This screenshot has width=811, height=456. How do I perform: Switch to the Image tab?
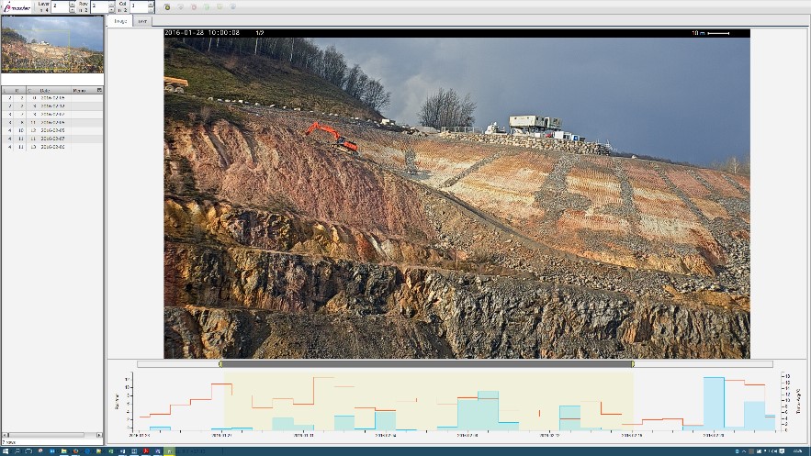120,20
